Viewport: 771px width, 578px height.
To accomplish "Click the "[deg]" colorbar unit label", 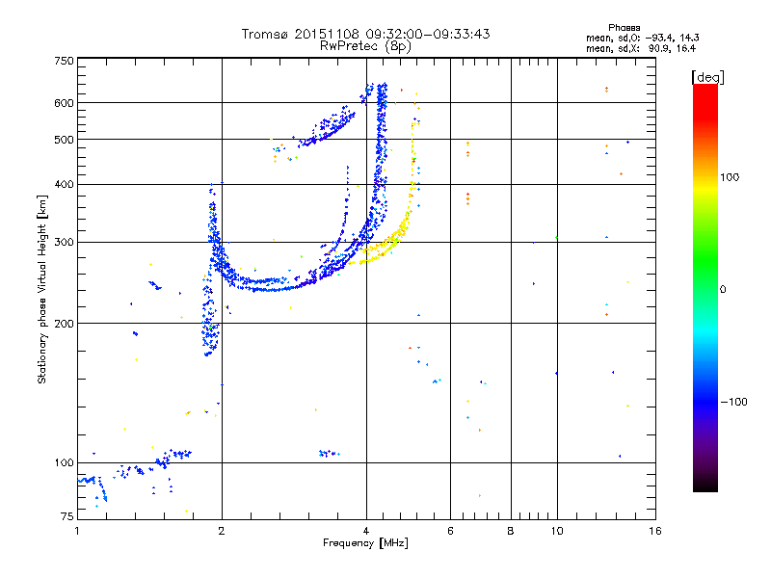I will tap(707, 77).
